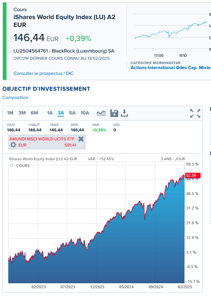Select the 3M period
The width and height of the screenshot is (211, 298).
[22, 113]
